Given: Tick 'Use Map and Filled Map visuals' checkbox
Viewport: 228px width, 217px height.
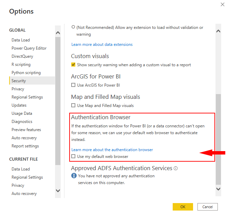Looking at the screenshot, I should 73,105.
